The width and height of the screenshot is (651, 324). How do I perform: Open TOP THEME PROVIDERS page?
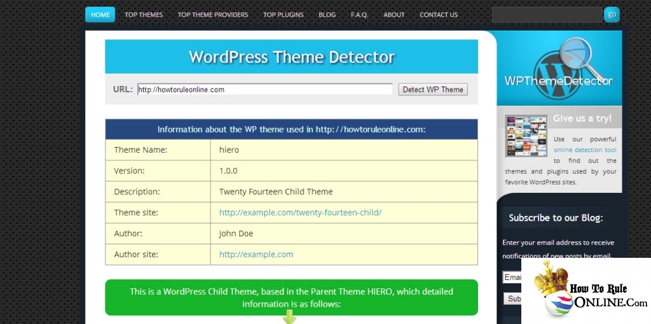point(213,15)
